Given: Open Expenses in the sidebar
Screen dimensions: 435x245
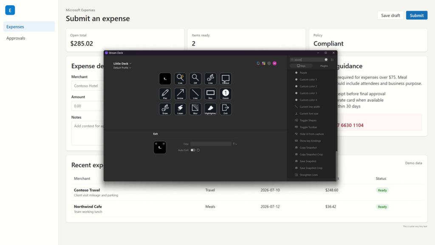Looking at the screenshot, I should coord(29,27).
